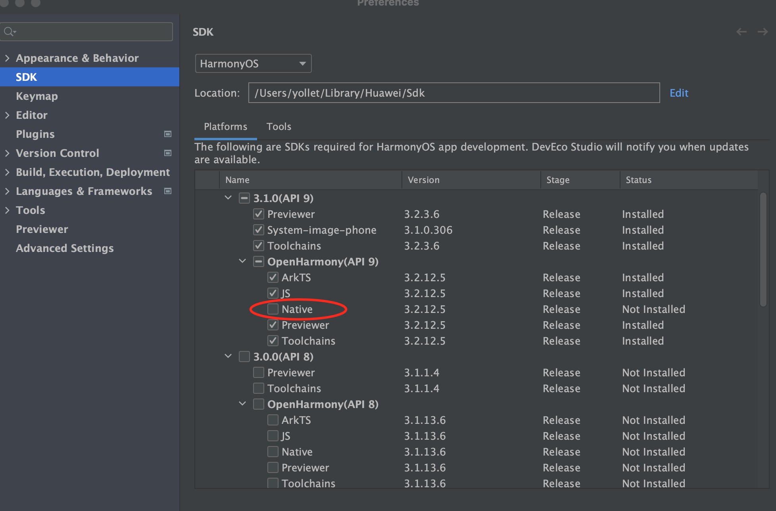Uncheck Toolchains 3.2.3.6 checkbox
776x511 pixels.
tap(259, 246)
